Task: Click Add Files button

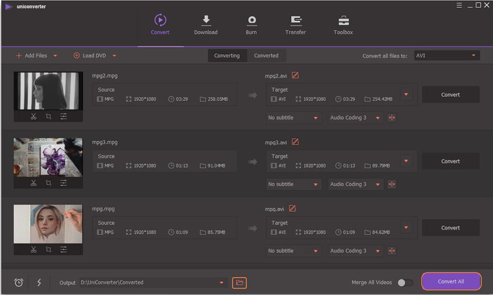Action: (x=36, y=56)
